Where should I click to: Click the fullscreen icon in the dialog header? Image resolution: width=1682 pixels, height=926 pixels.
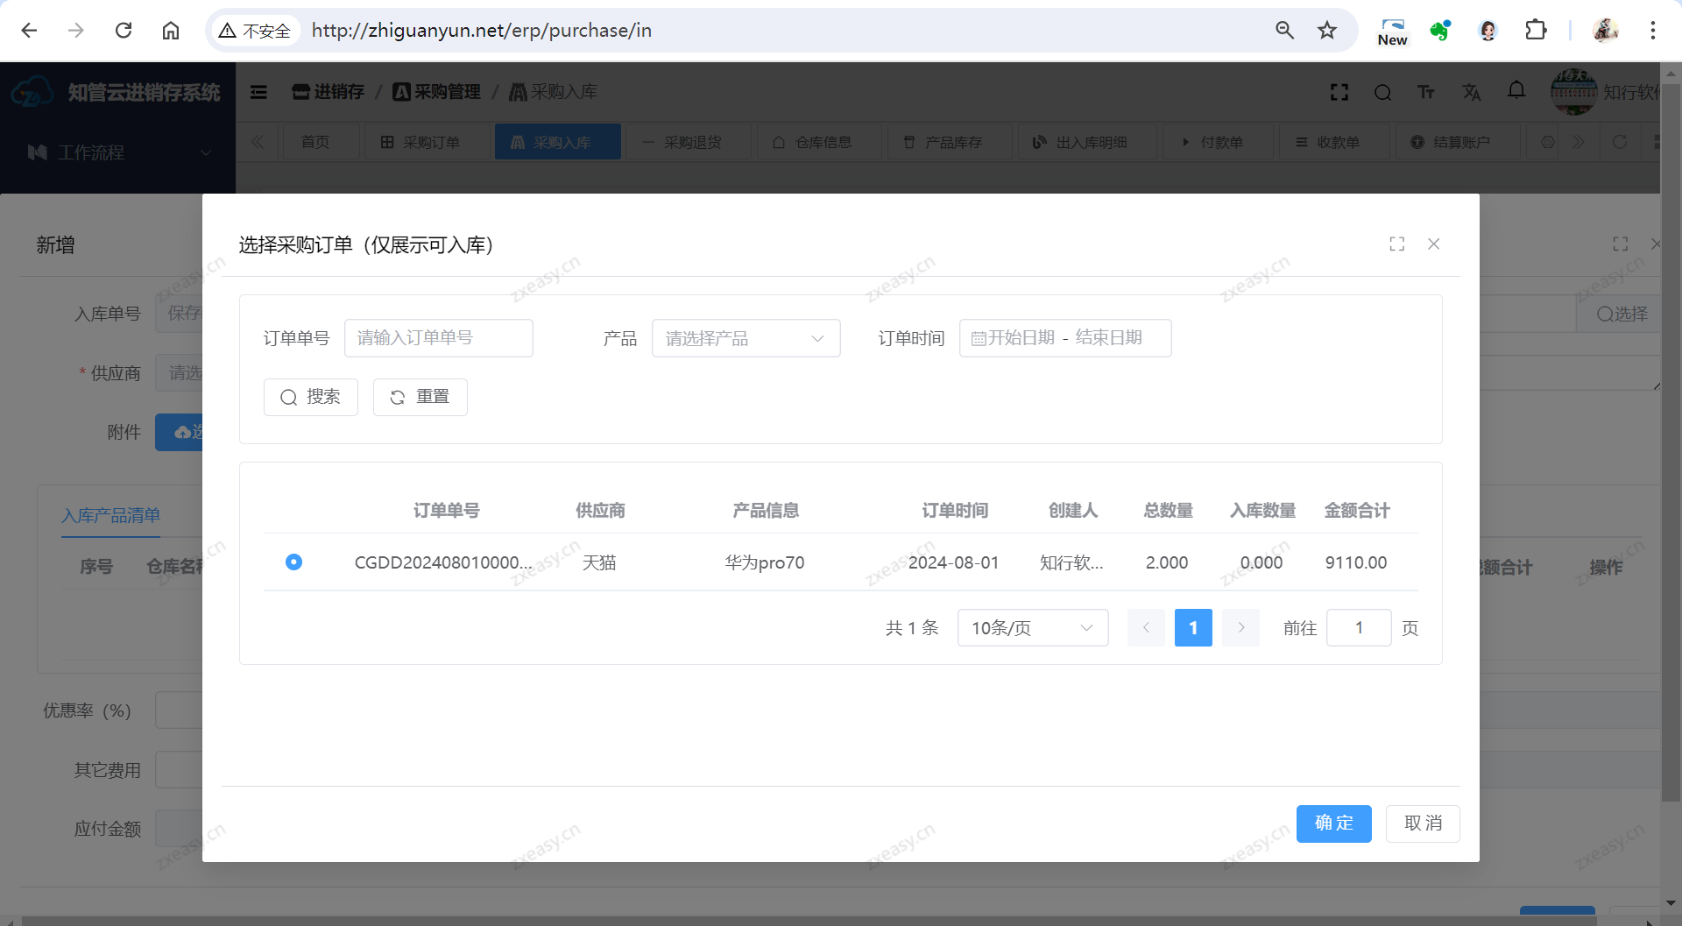click(x=1396, y=244)
